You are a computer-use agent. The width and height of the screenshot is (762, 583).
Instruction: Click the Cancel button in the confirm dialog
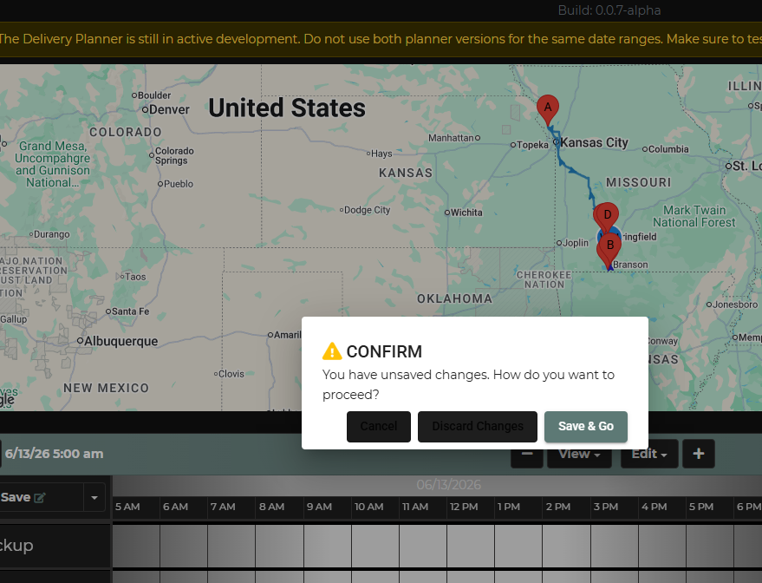click(379, 427)
